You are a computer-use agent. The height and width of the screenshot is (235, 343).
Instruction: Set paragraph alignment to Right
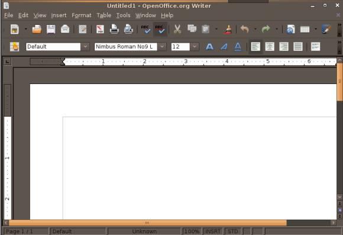284,47
